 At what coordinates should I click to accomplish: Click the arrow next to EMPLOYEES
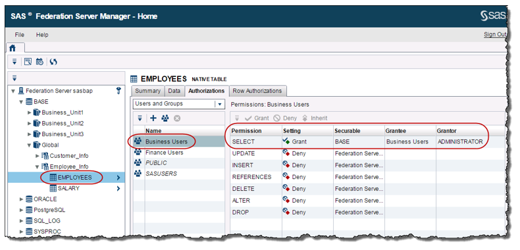[118, 178]
